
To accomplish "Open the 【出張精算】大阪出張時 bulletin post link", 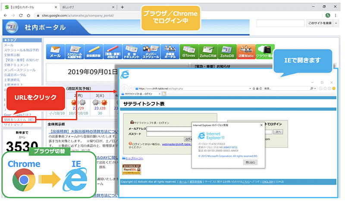I will [x=83, y=132].
